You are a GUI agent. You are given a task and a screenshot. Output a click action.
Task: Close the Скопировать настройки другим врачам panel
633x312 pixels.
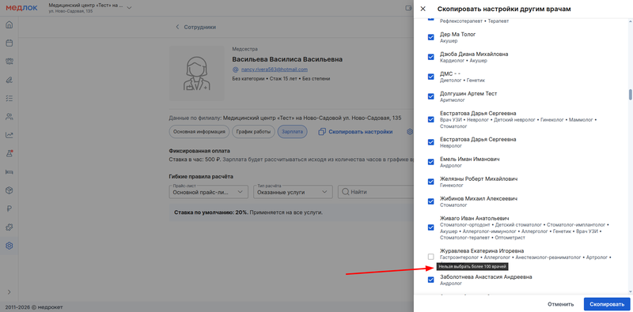(x=423, y=9)
